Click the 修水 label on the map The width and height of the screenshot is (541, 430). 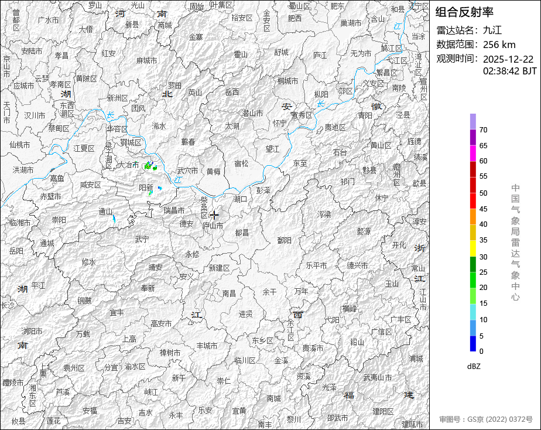pyautogui.click(x=88, y=262)
